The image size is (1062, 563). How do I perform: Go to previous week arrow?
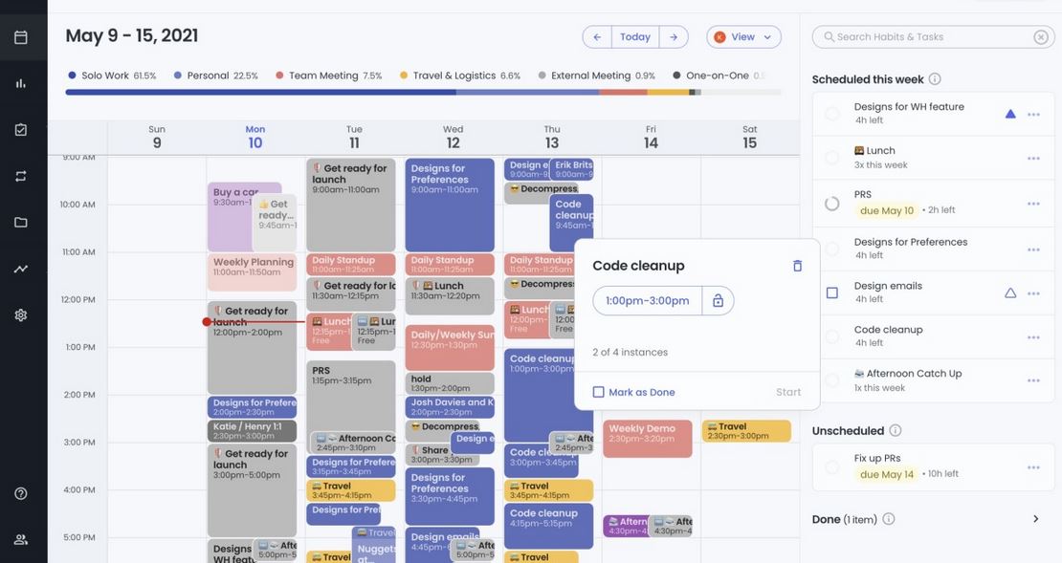pyautogui.click(x=597, y=37)
